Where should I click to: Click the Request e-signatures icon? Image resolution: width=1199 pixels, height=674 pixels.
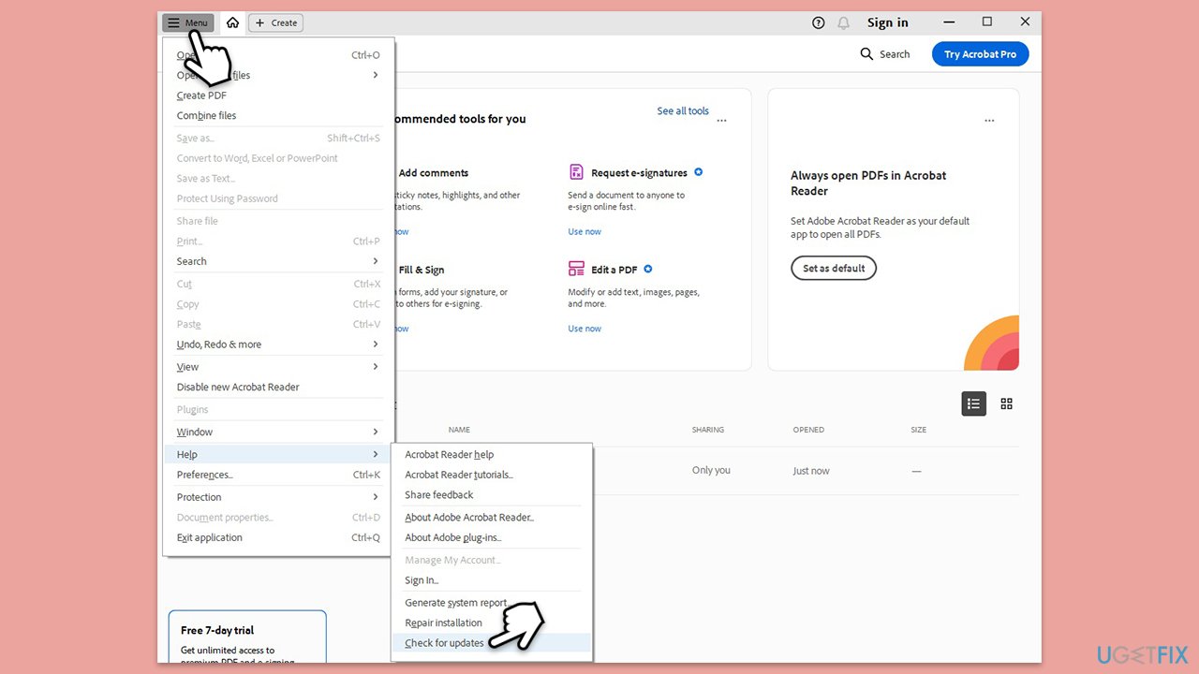576,172
